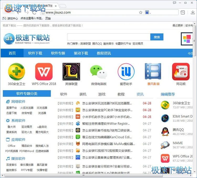197x178 pixels.
Task: Click the history/restore tab icon next to downloads
Action: click(183, 12)
